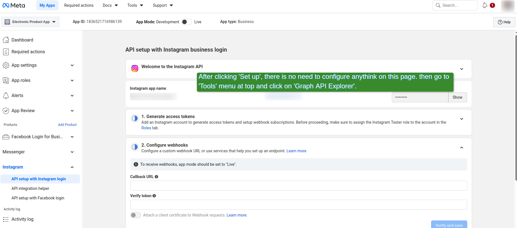Expand the Generate access tokens section
This screenshot has width=517, height=228.
pos(461,119)
